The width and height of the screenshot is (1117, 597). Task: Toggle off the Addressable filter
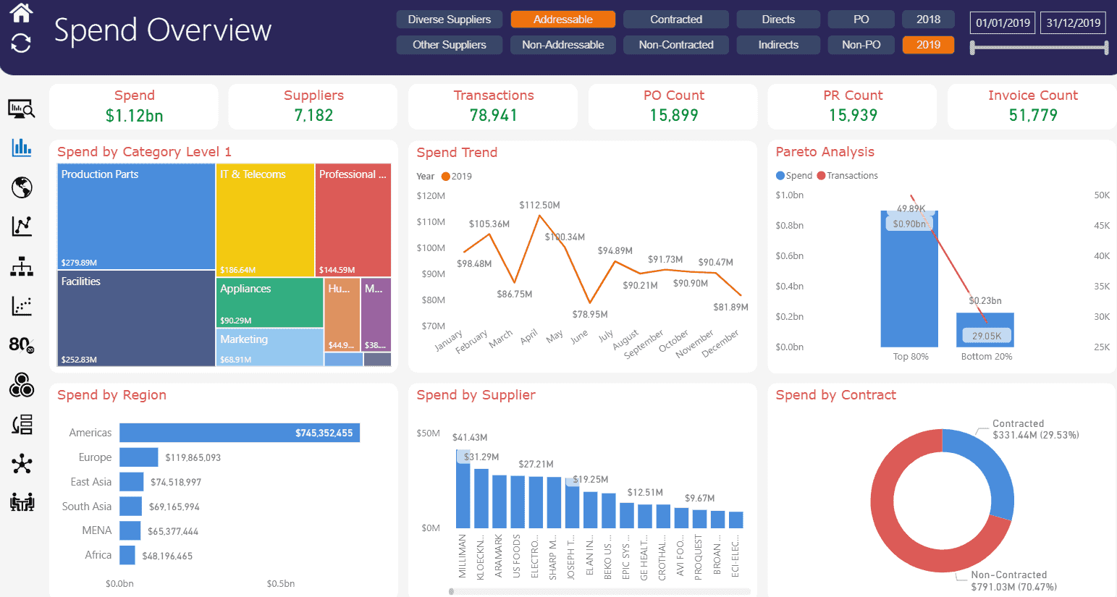click(562, 19)
